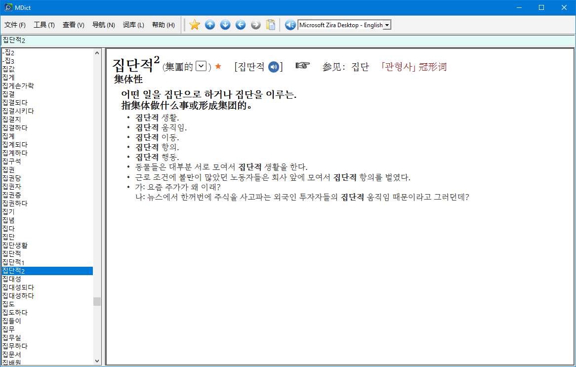This screenshot has width=576, height=367.
Task: Click the word list scrollbar down arrow
Action: [x=97, y=361]
